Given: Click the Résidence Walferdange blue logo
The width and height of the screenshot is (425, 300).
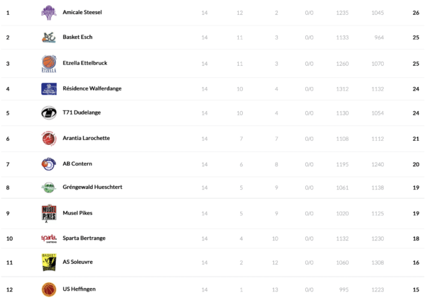Looking at the screenshot, I should (x=49, y=88).
